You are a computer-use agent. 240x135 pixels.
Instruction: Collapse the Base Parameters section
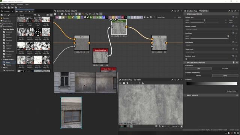click(185, 14)
